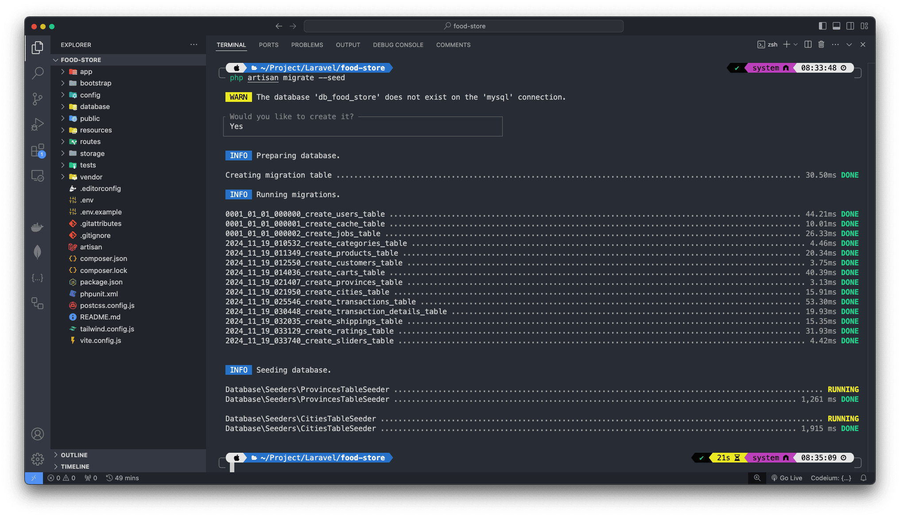Viewport: 900px width, 517px height.
Task: Open the Docker activity bar icon
Action: [x=38, y=227]
